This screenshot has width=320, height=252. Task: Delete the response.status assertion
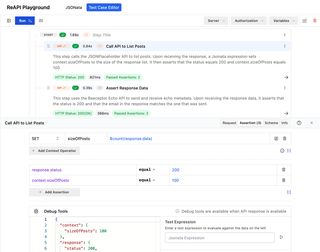(284, 170)
